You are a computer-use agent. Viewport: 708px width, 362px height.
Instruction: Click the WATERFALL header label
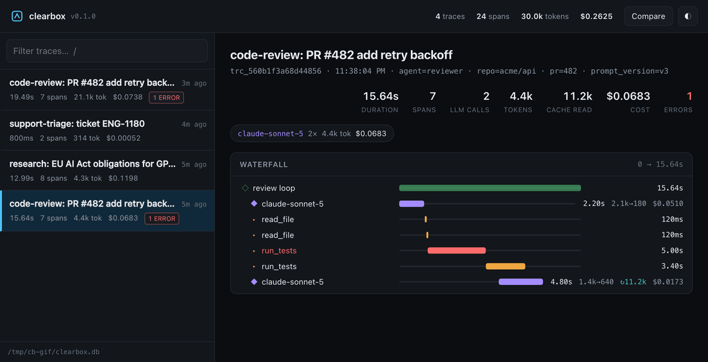(x=264, y=164)
